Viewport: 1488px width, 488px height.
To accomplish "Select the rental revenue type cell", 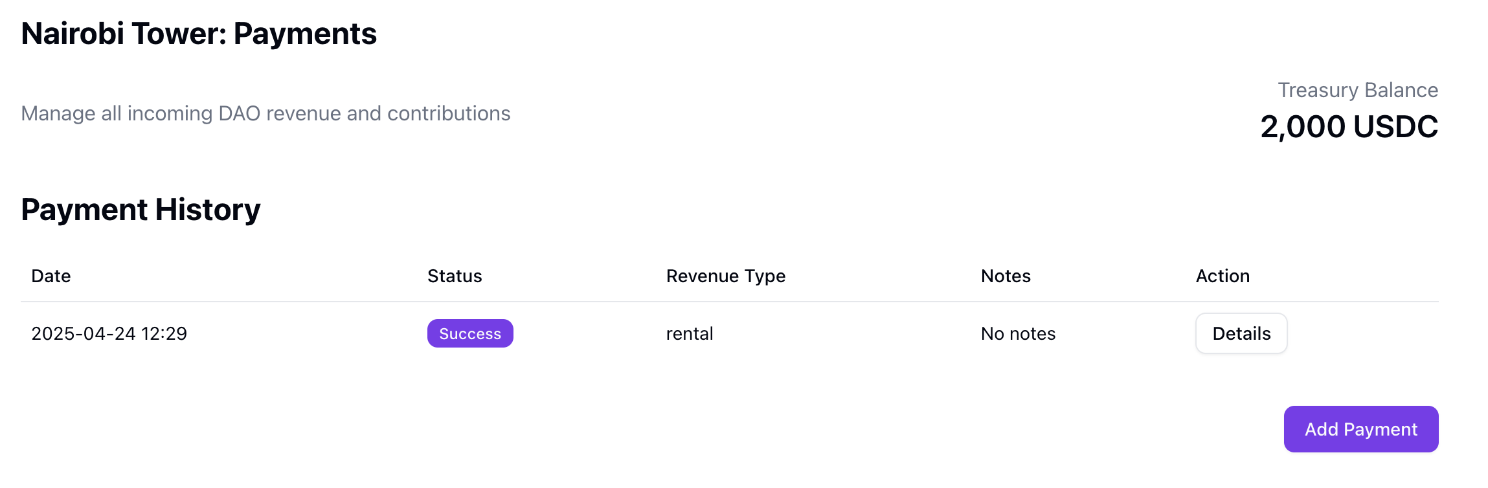I will 690,334.
